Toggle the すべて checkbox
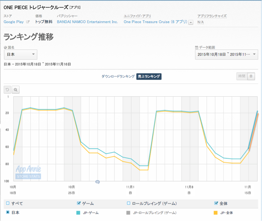Image resolution: width=262 pixels, height=221 pixels. point(8,203)
